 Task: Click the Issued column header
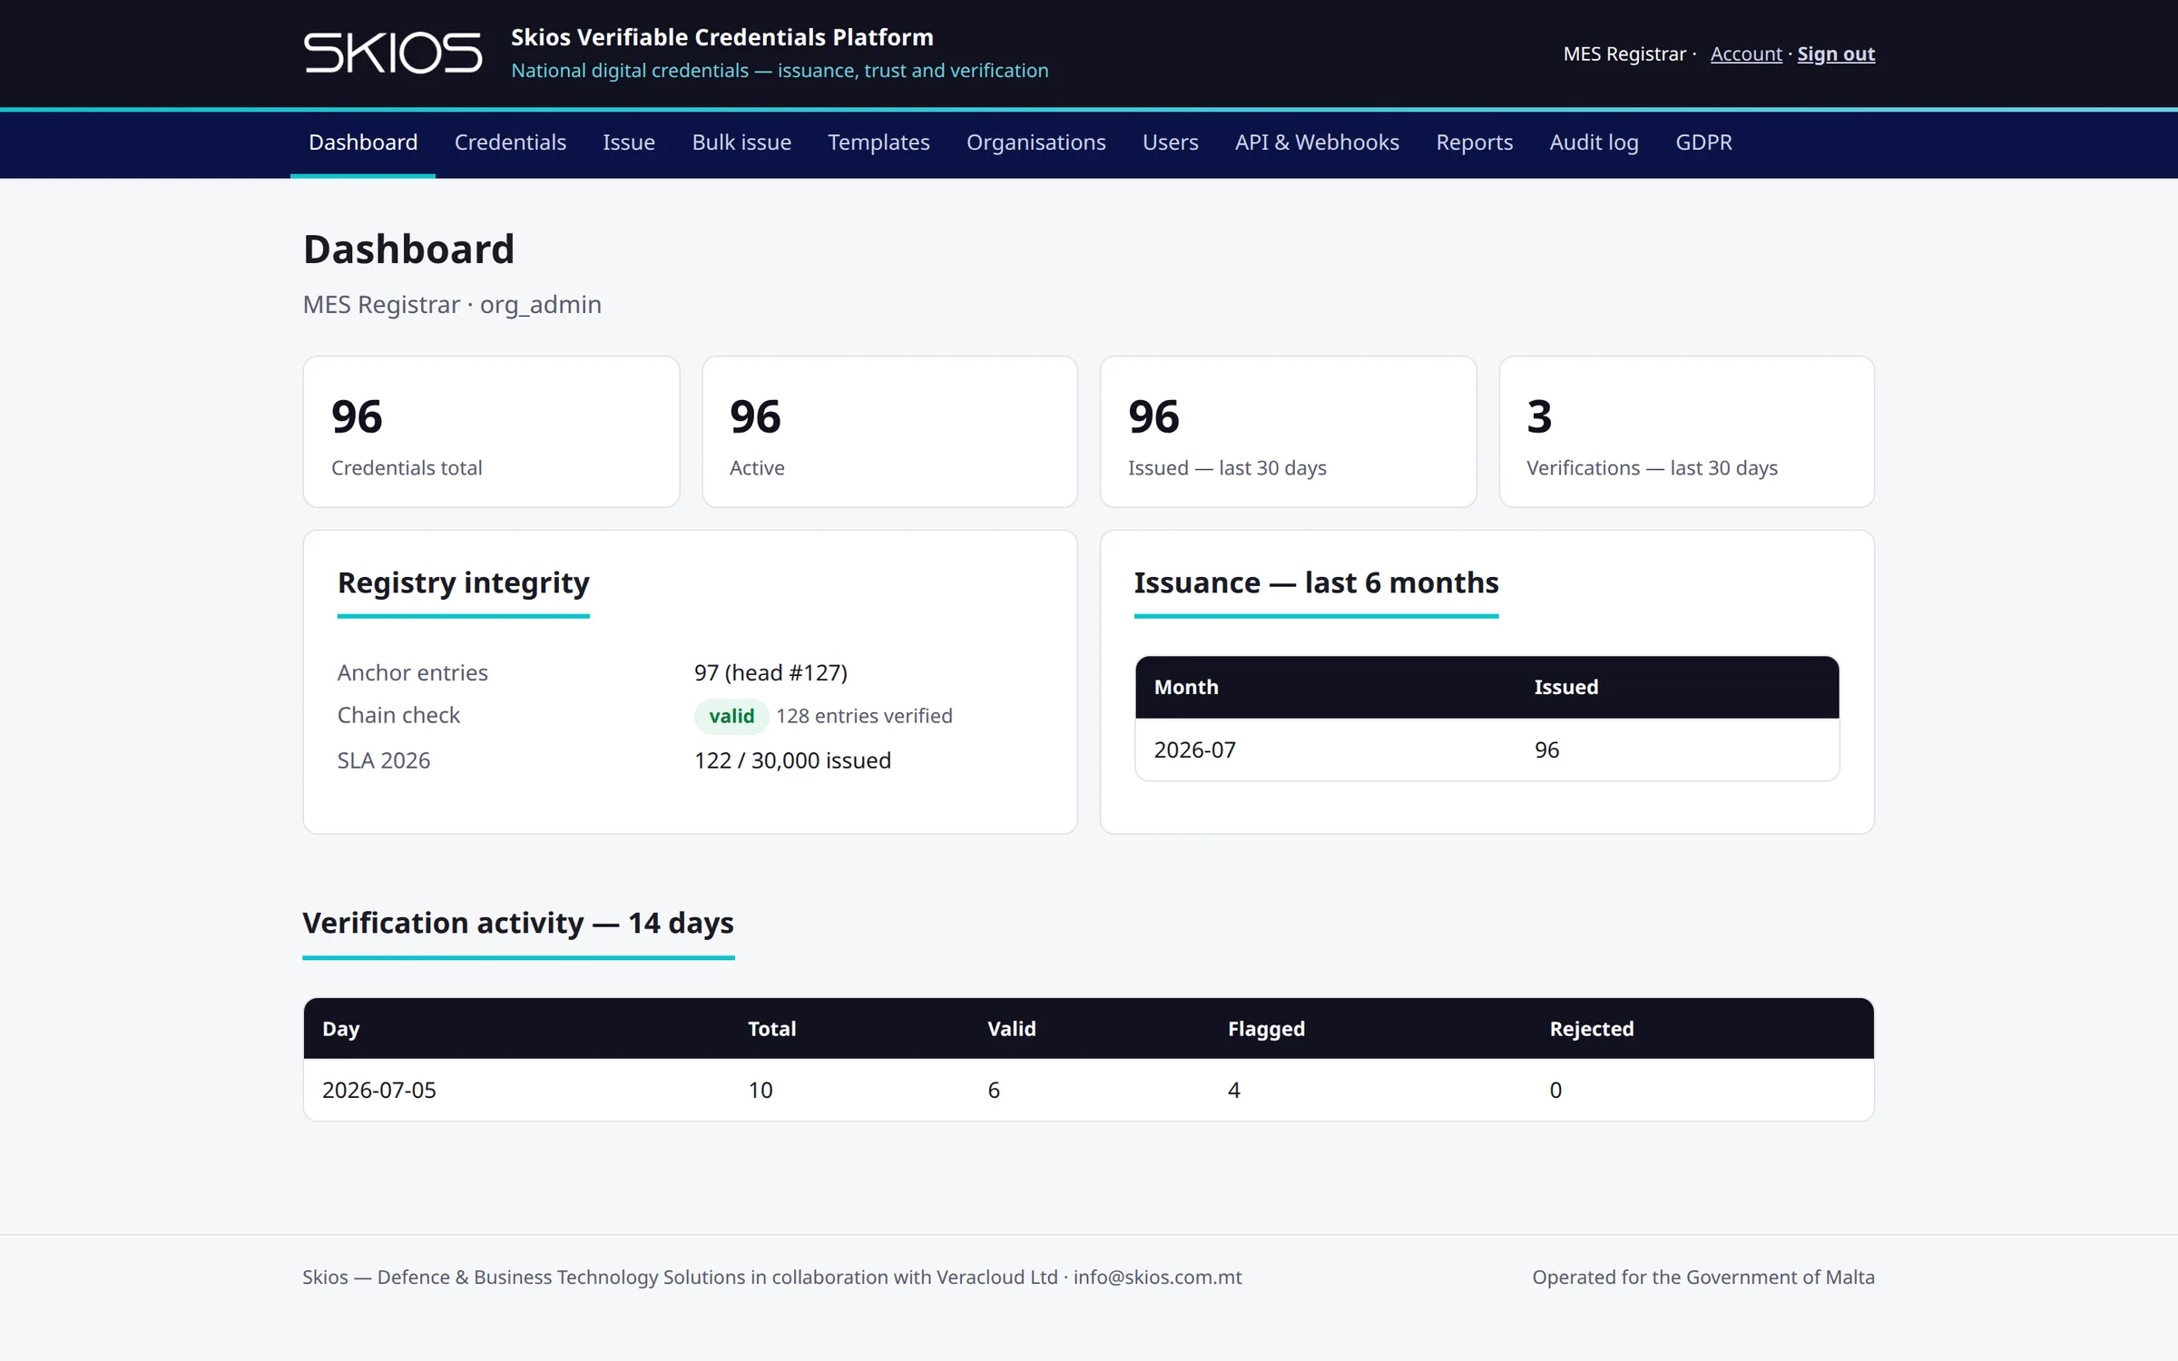coord(1565,687)
